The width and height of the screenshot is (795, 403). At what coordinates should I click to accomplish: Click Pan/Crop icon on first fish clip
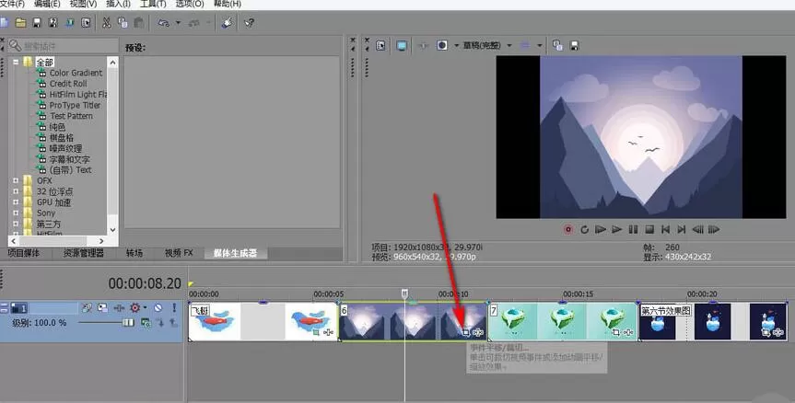tap(316, 332)
